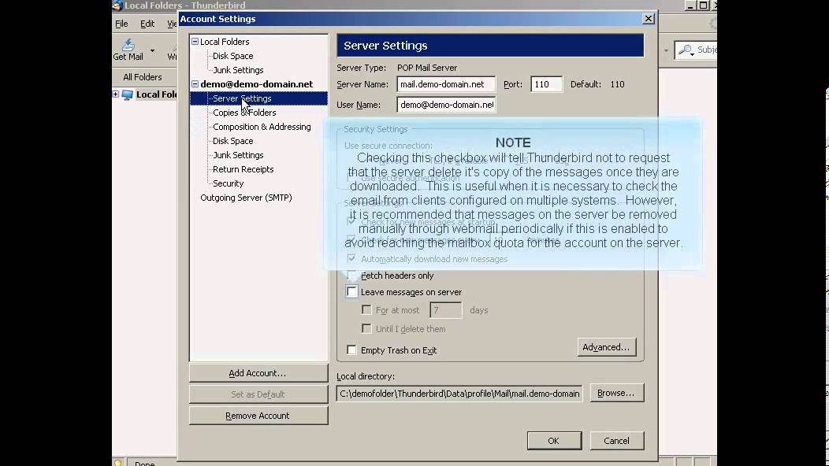Close the Account Settings dialog
This screenshot has width=829, height=466.
[x=649, y=18]
